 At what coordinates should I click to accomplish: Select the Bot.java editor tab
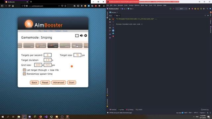pyautogui.click(x=113, y=12)
